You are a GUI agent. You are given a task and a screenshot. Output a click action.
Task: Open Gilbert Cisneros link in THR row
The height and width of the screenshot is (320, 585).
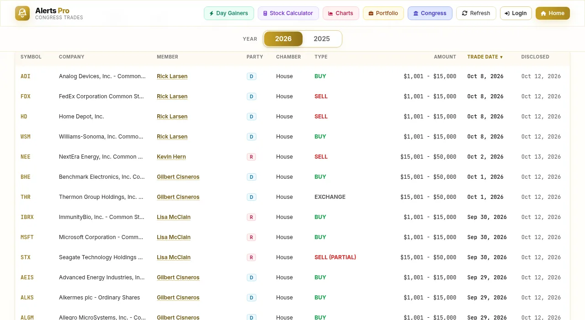coord(178,197)
